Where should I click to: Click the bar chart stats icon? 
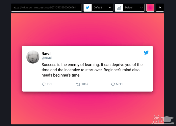click(119, 8)
